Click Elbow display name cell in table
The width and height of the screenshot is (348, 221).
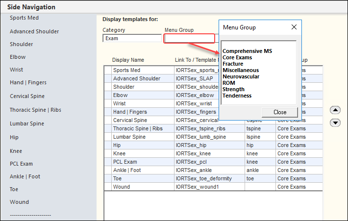[143, 95]
